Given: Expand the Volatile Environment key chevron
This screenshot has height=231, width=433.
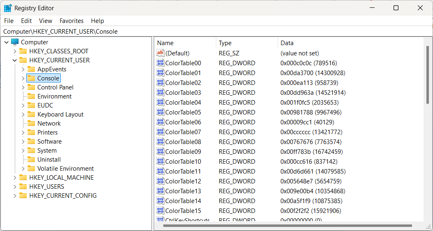Looking at the screenshot, I should [23, 168].
